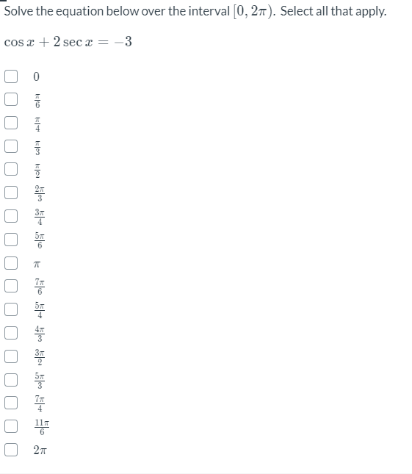Image resolution: width=412 pixels, height=474 pixels.
Task: Select the π/6 answer checkbox
Action: (x=11, y=99)
